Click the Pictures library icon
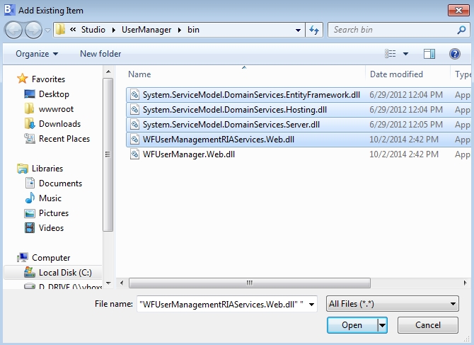Screen dimensions: 474x345 coord(30,213)
